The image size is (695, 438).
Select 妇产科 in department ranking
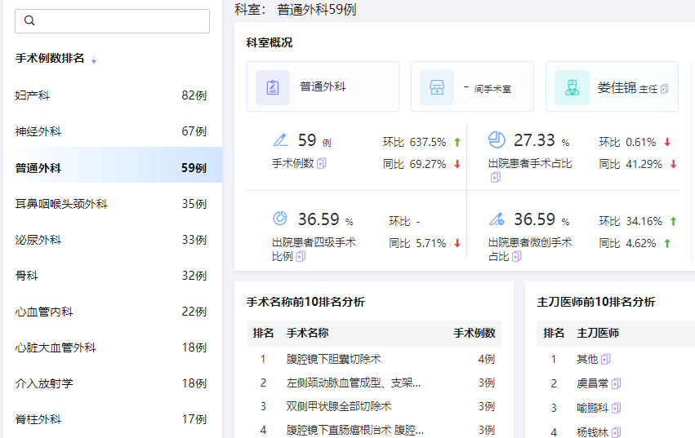tap(111, 95)
